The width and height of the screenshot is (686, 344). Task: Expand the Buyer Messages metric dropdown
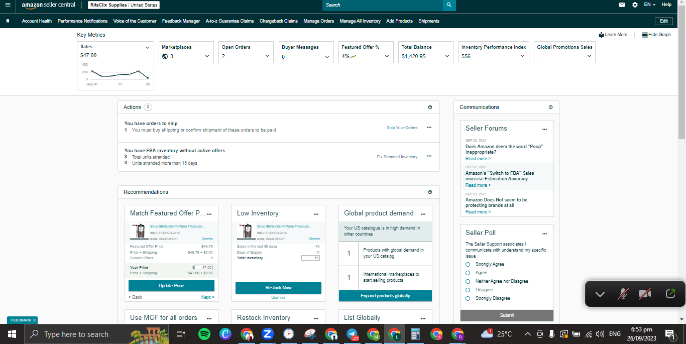(327, 57)
